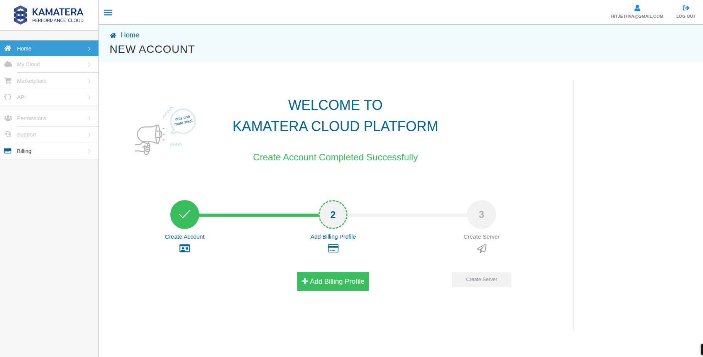Viewport: 703px width, 357px height.
Task: Click the Create Server step label
Action: pos(481,237)
